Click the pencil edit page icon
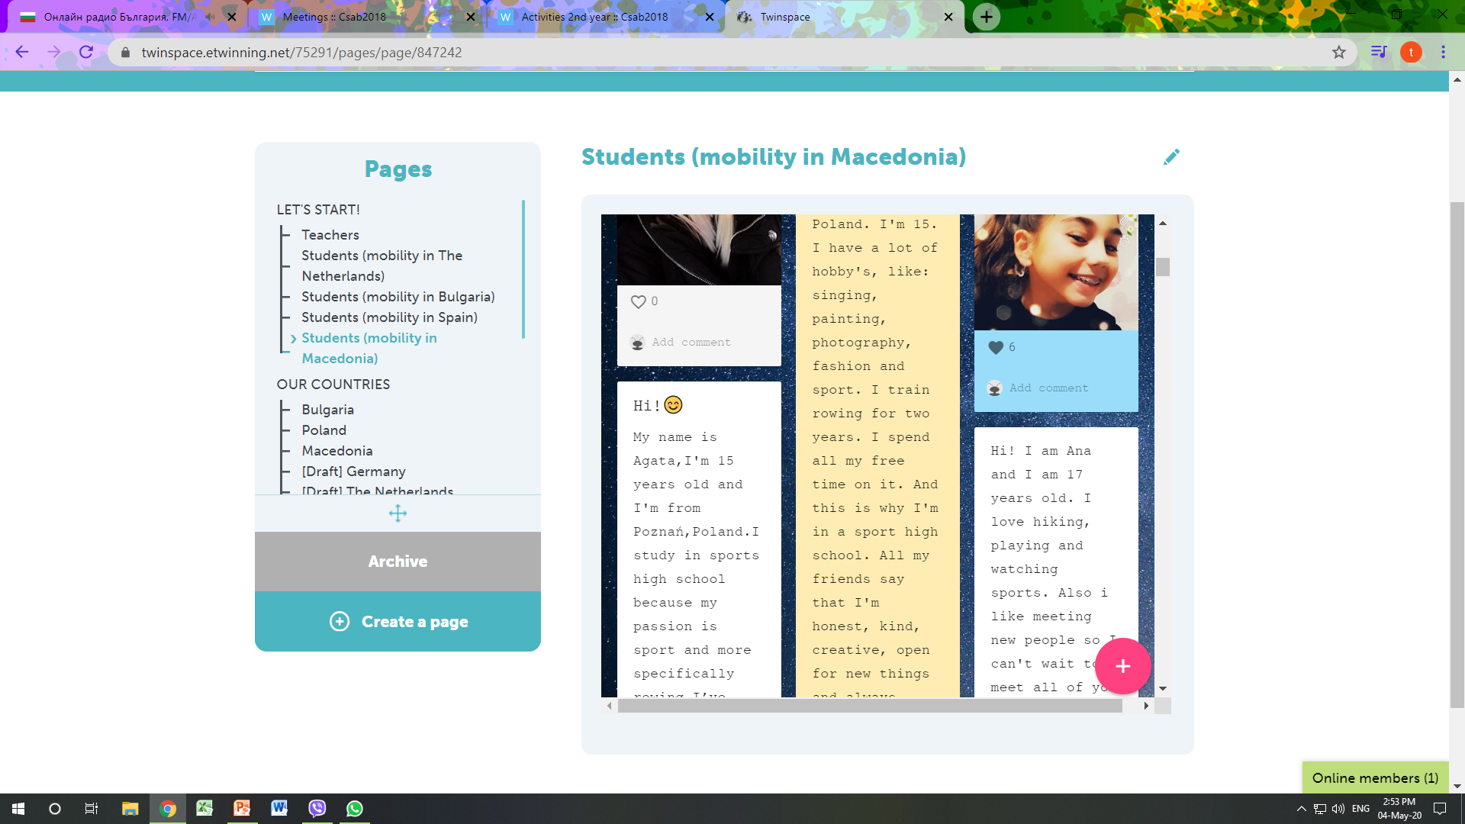Image resolution: width=1465 pixels, height=824 pixels. pos(1171,157)
